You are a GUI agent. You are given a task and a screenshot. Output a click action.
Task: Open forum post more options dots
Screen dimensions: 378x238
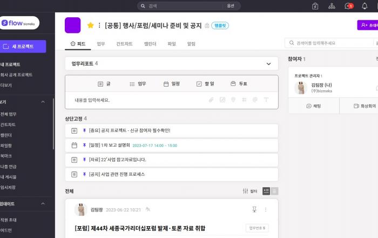pos(266,209)
